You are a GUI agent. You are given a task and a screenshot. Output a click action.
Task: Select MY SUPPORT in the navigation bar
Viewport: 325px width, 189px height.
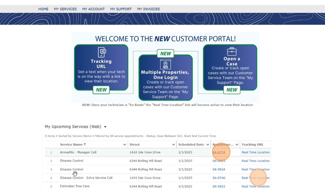coord(121,9)
